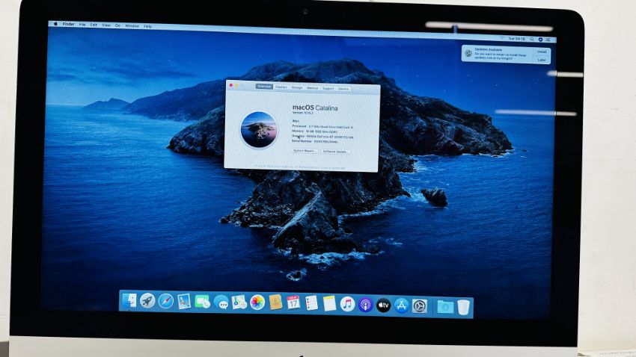Launch Music from the Dock
The height and width of the screenshot is (357, 636).
pyautogui.click(x=347, y=304)
